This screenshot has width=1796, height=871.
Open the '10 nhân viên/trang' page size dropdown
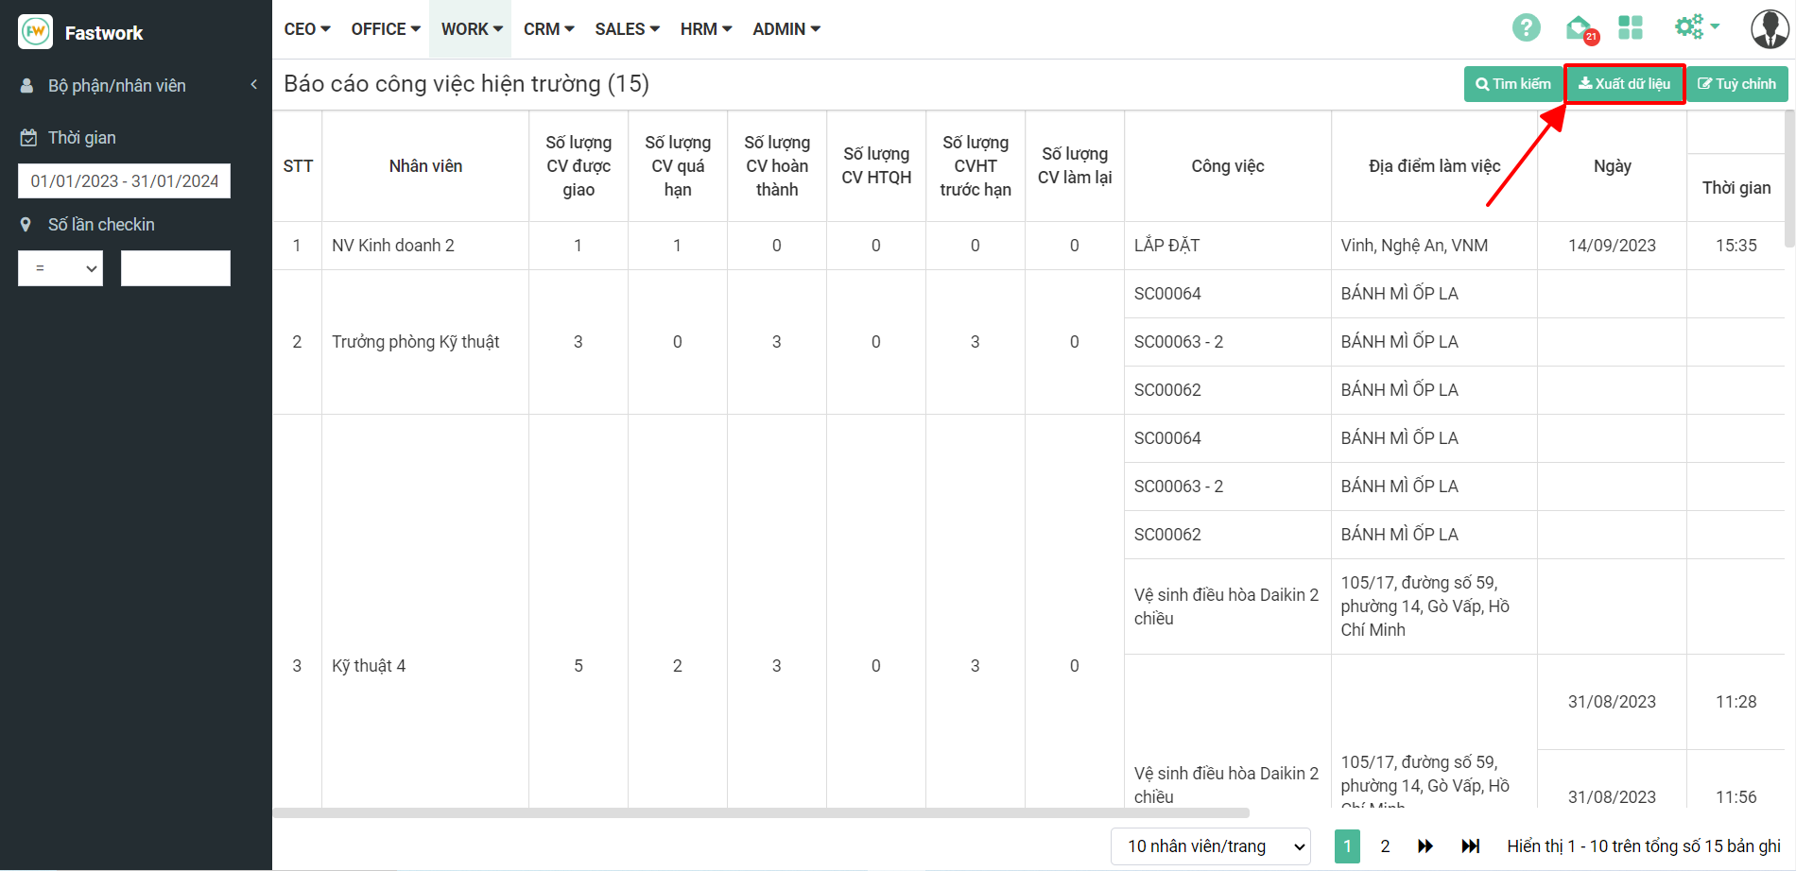[1211, 846]
